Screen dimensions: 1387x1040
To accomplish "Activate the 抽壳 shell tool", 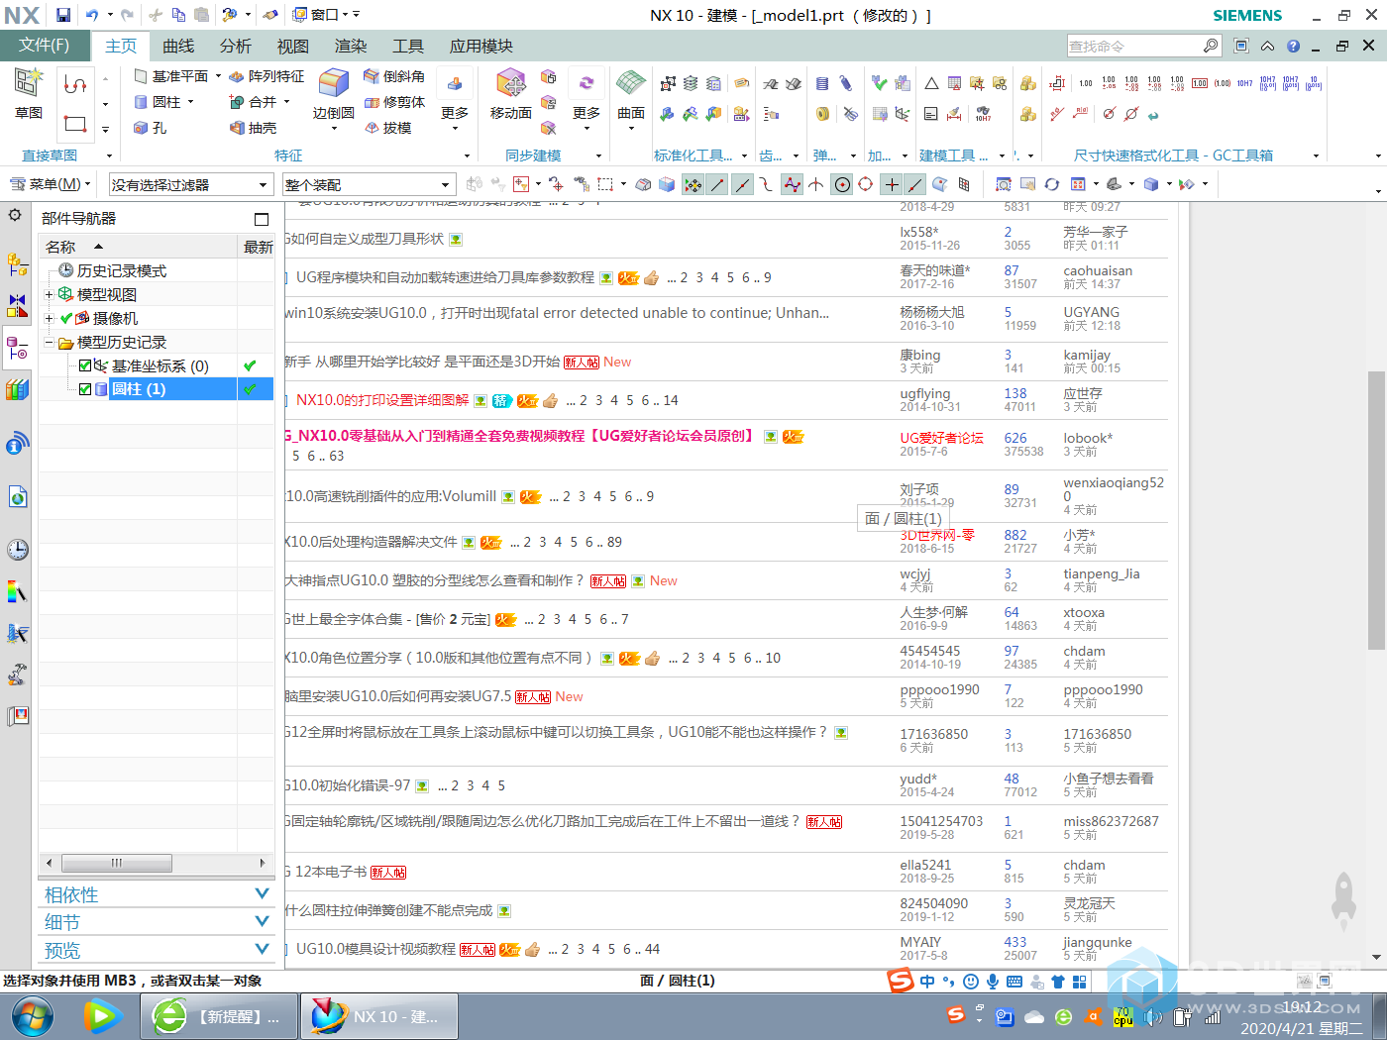I will (253, 128).
